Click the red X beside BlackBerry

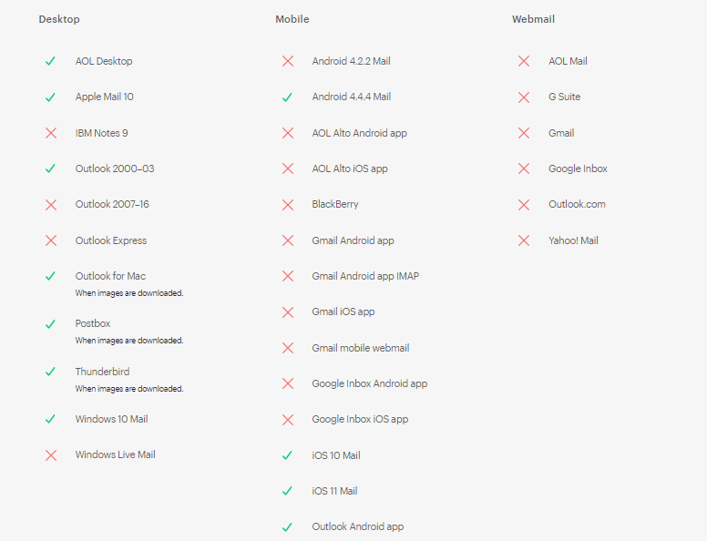[288, 205]
